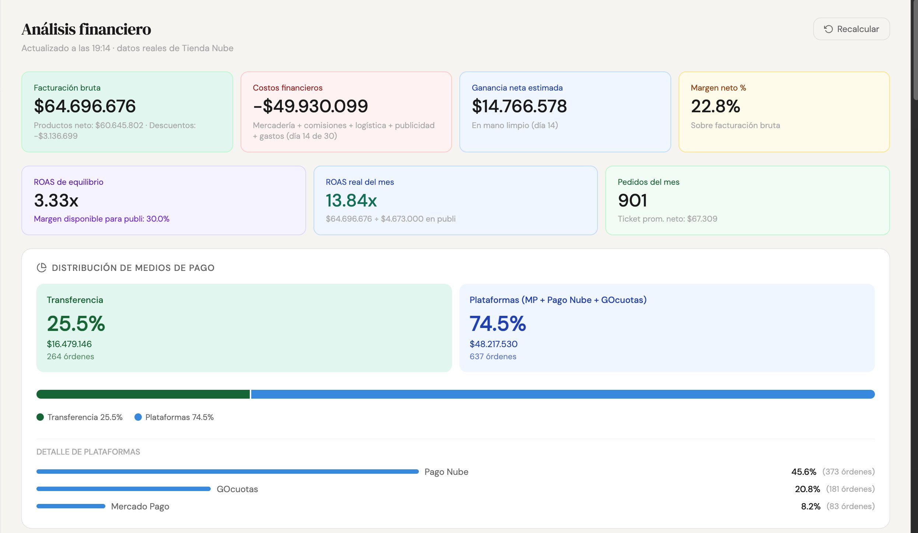Click the Mercado Pago progress bar
Image resolution: width=918 pixels, height=533 pixels.
[71, 506]
